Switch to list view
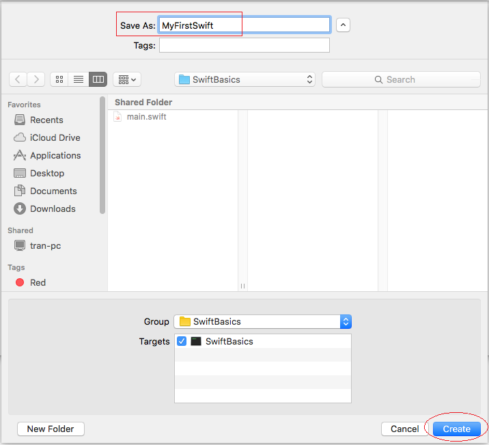This screenshot has width=489, height=445. click(x=79, y=79)
